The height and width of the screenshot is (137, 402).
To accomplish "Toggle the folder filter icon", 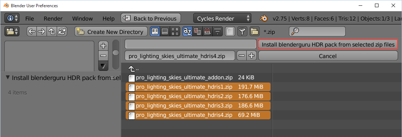I will click(x=255, y=32).
